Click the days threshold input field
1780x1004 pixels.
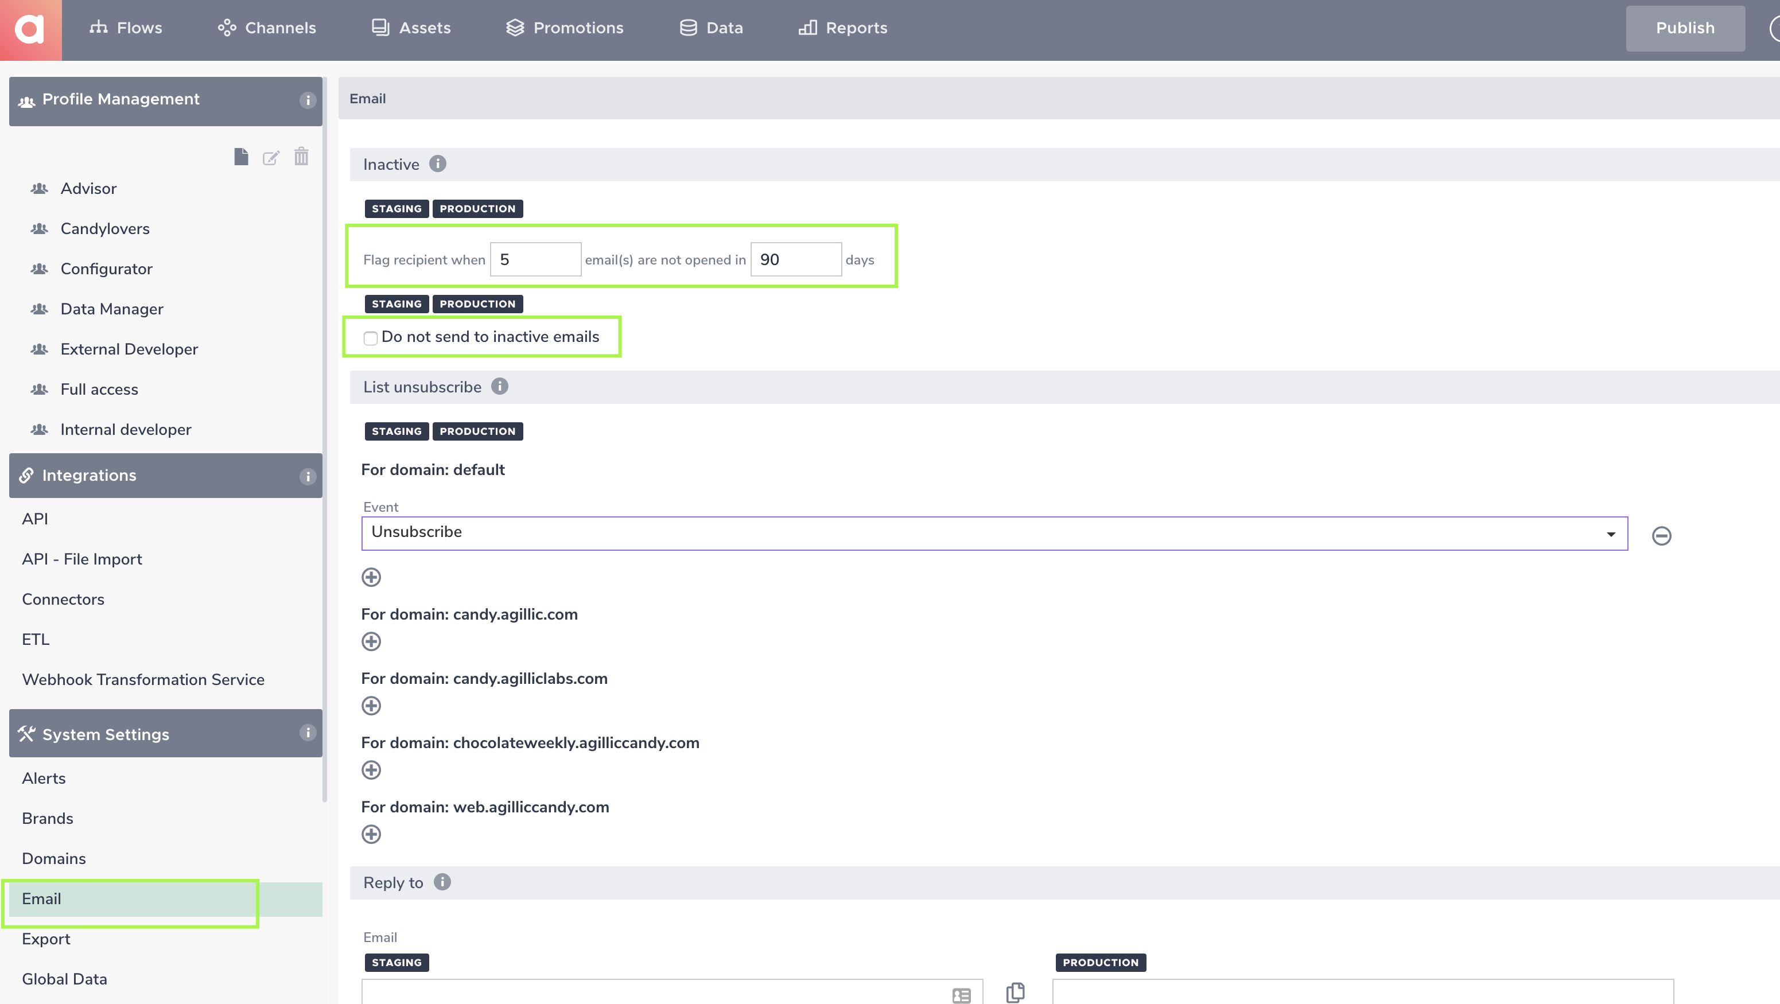pos(796,259)
